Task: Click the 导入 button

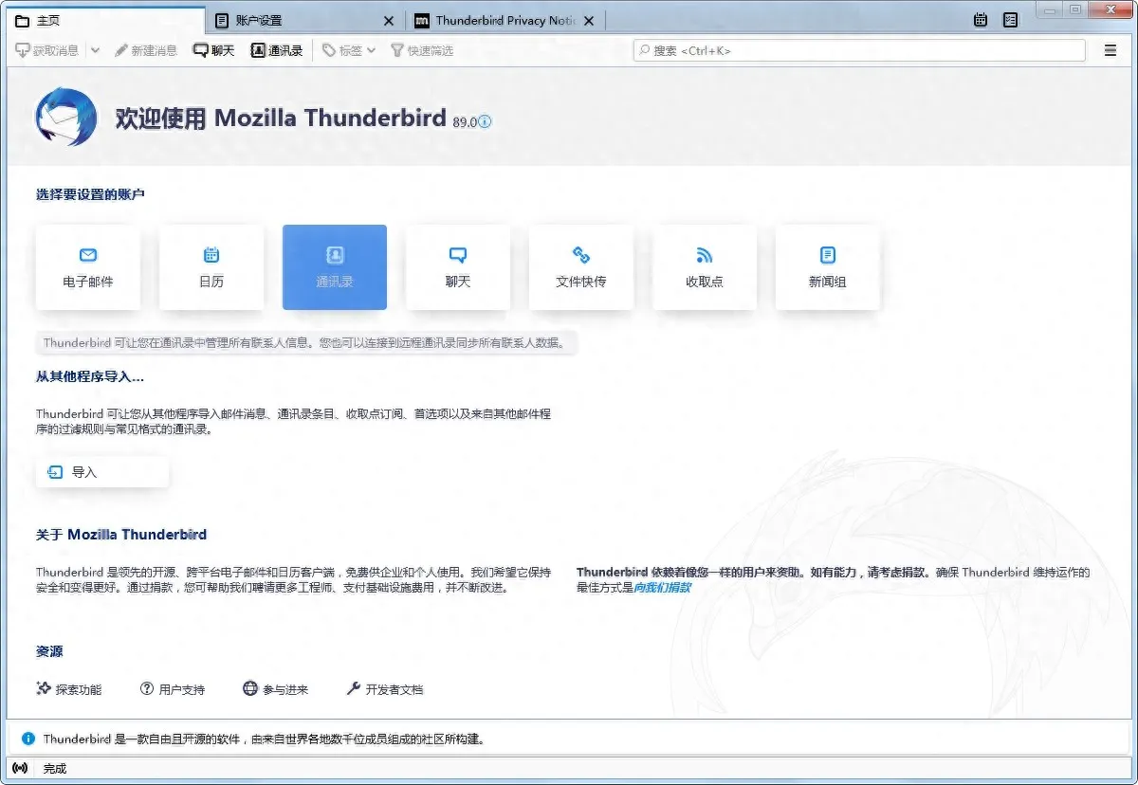Action: click(102, 472)
